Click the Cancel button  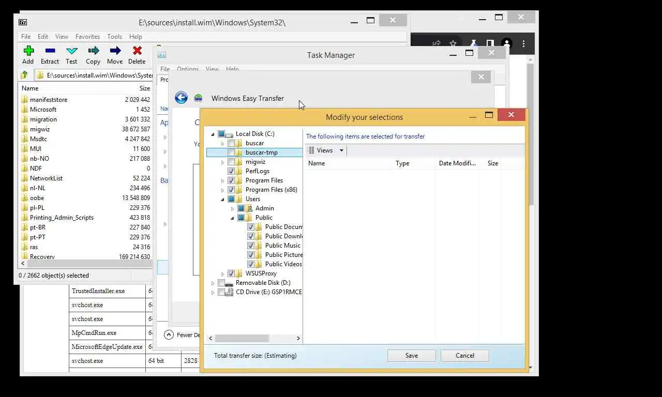coord(465,355)
